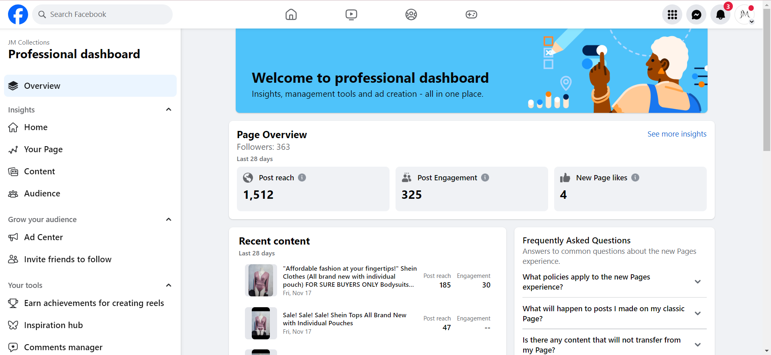Click the Post Engagement card
The height and width of the screenshot is (355, 771).
point(472,189)
